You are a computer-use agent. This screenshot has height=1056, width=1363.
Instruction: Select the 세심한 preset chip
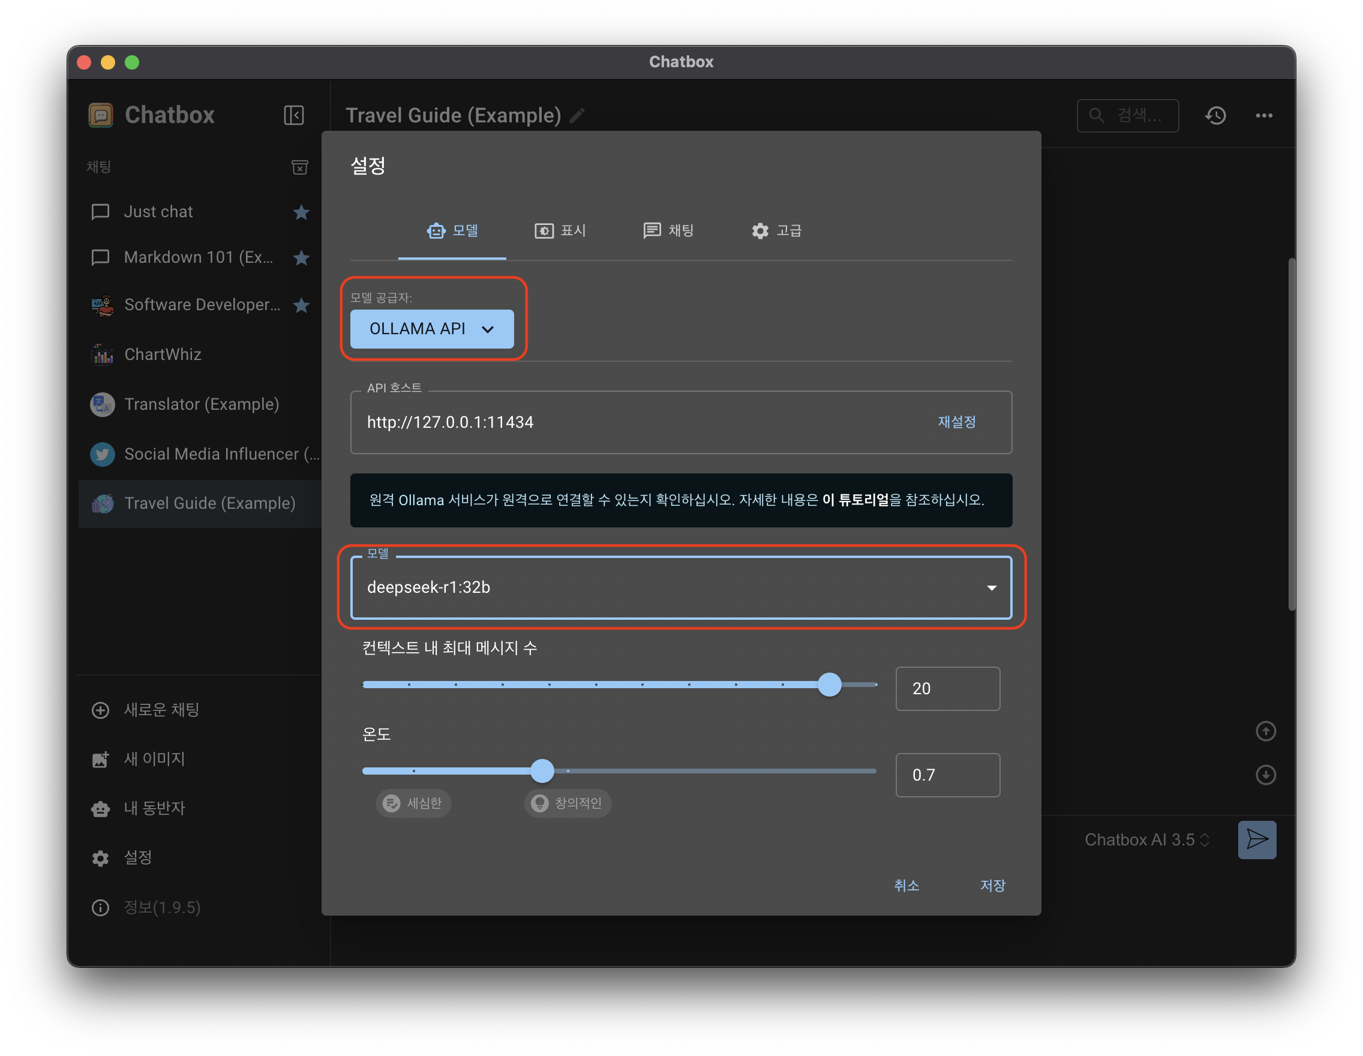pyautogui.click(x=413, y=803)
